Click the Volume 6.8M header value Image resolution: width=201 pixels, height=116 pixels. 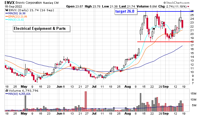click(x=146, y=6)
